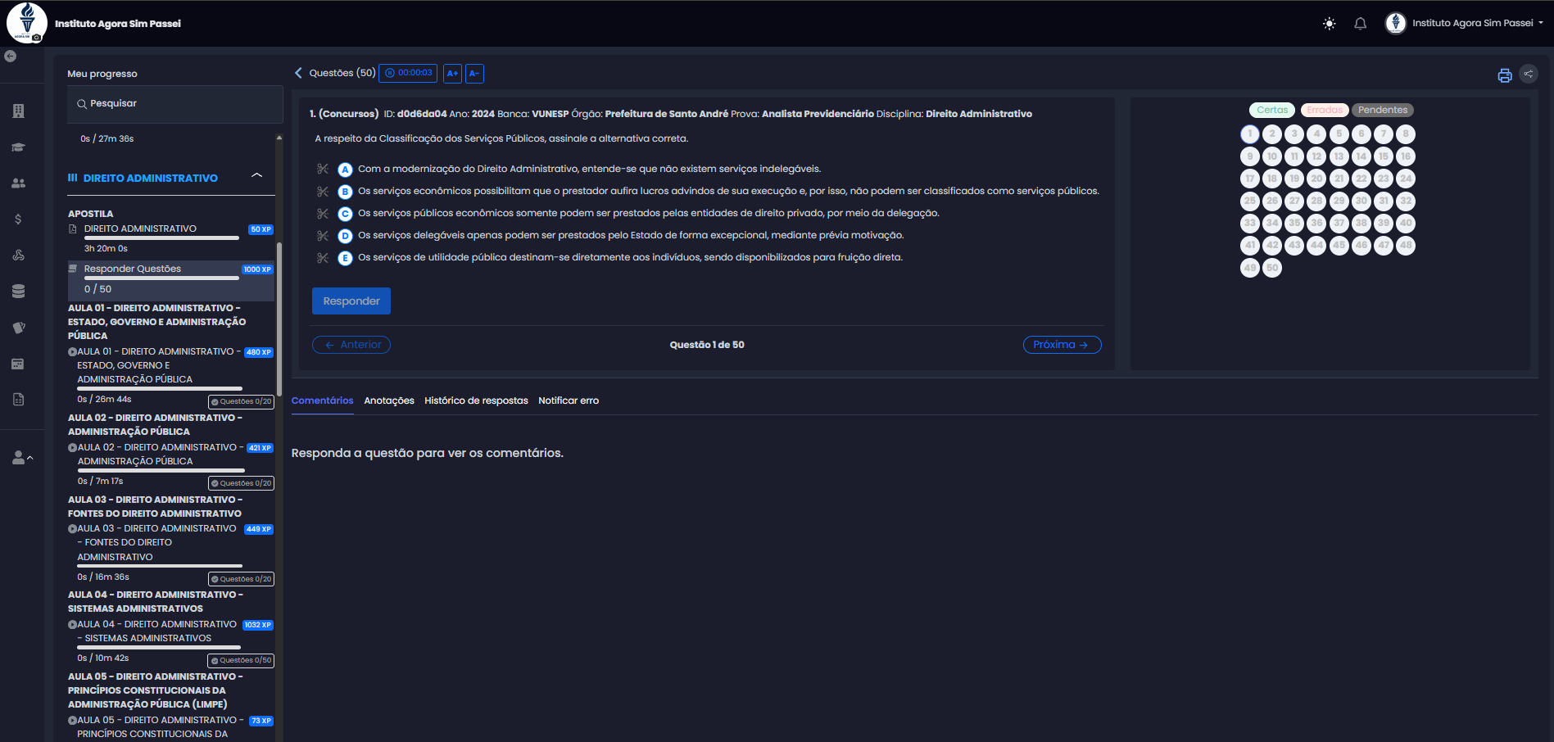Screen dimensions: 1554x742
Task: Open the graduation cap courses icon
Action: [18, 147]
